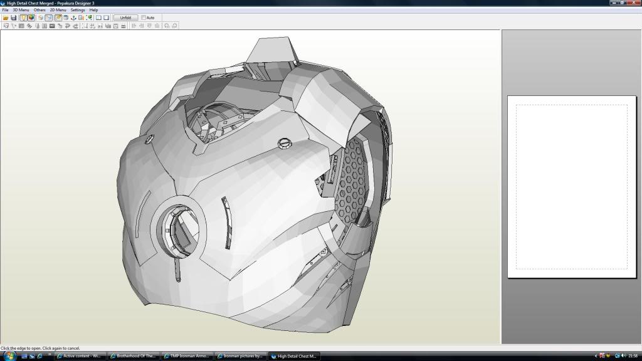This screenshot has width=642, height=361.
Task: Click the first icon in the lower toolbar row
Action: pos(6,26)
